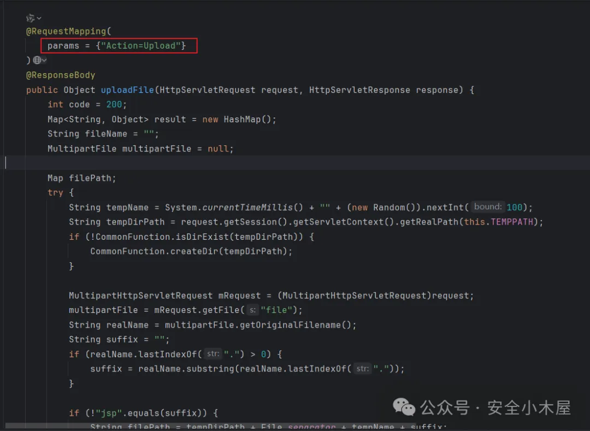Click the globe URL mapping icon
590x431 pixels.
coord(37,60)
